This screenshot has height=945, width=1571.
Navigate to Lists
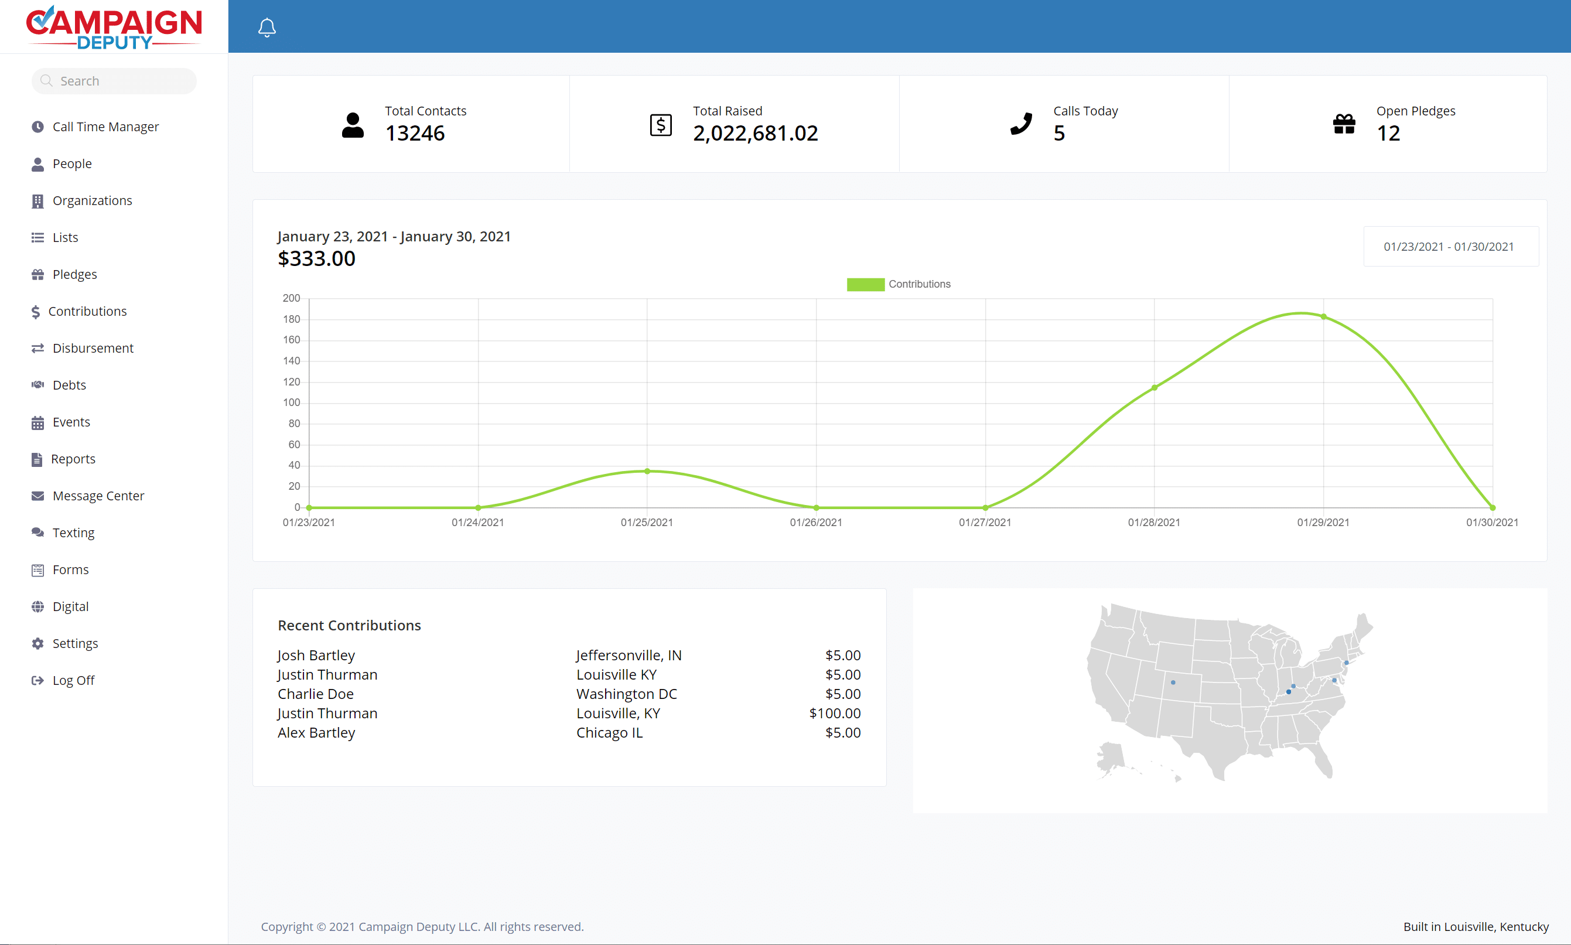click(65, 237)
